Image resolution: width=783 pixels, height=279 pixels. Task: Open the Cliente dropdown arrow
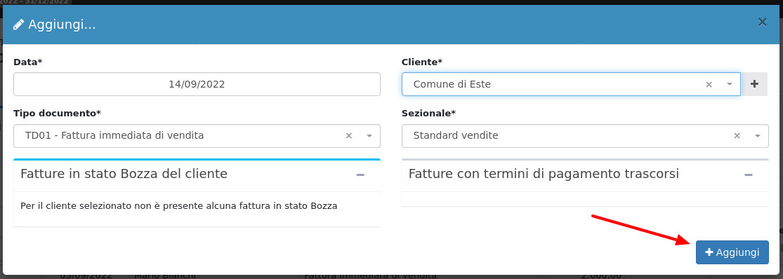pyautogui.click(x=730, y=85)
